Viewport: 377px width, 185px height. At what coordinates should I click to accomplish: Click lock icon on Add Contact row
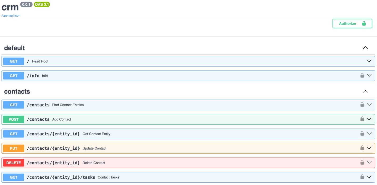tap(362, 119)
